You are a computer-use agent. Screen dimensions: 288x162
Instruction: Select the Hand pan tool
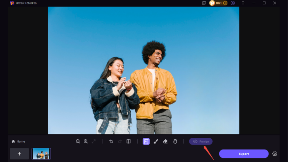(x=175, y=141)
